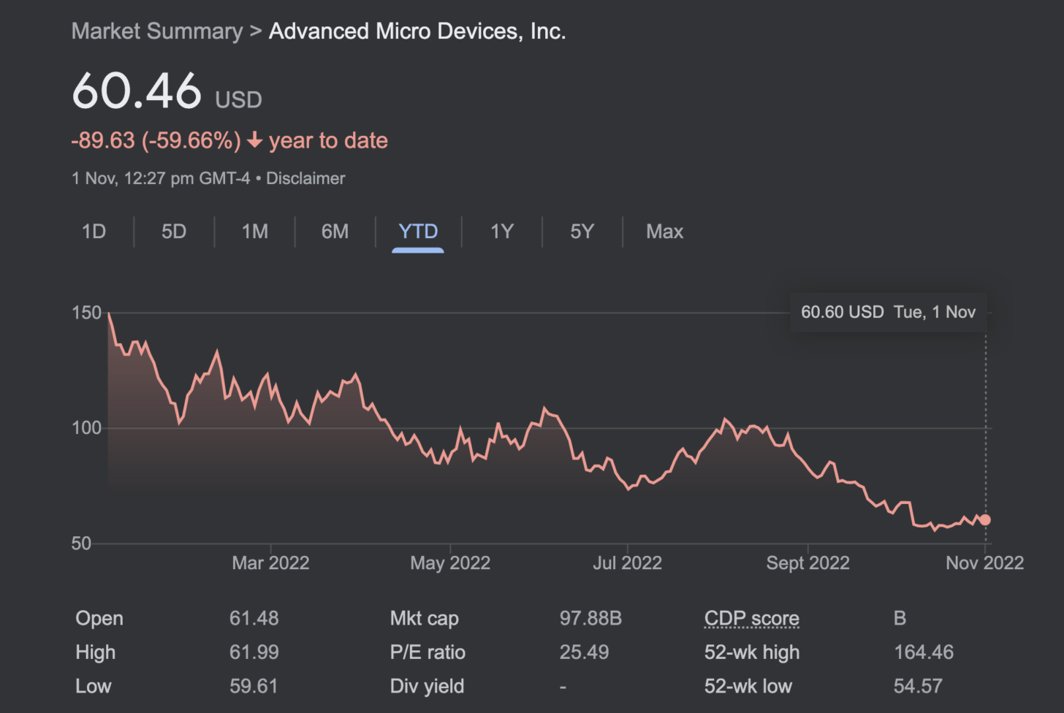Viewport: 1064px width, 713px height.
Task: Click the chart's current price marker dot
Action: click(x=985, y=519)
